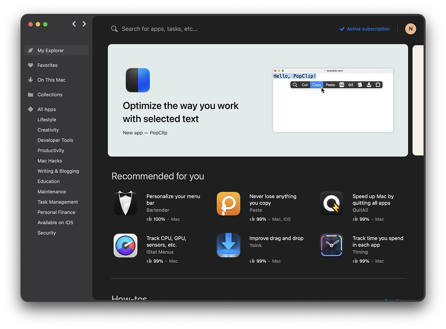Open Favorites in the sidebar

[47, 65]
